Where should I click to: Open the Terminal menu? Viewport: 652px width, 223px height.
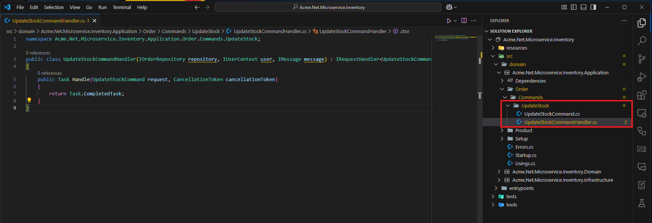(122, 7)
